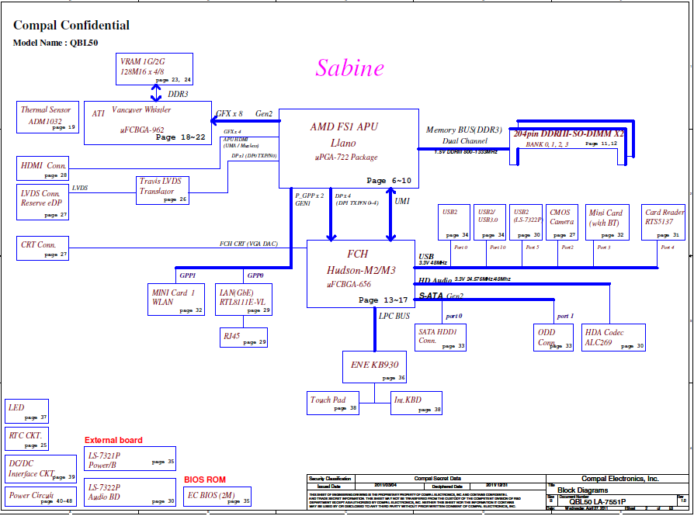This screenshot has height=516, width=694.
Task: Click the 'port 1' SATA label
Action: 565,316
